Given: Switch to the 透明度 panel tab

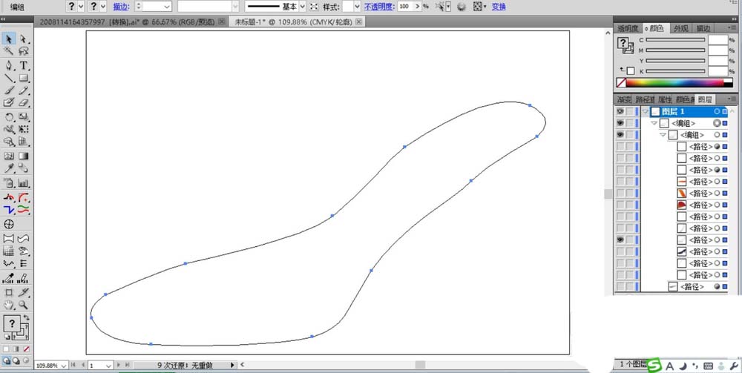Looking at the screenshot, I should [x=628, y=28].
